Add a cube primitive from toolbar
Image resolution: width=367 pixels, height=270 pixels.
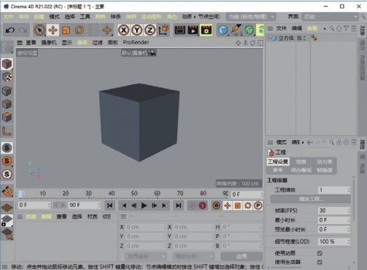tap(223, 30)
